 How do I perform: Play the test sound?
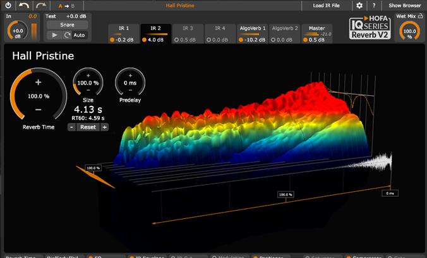click(x=54, y=35)
